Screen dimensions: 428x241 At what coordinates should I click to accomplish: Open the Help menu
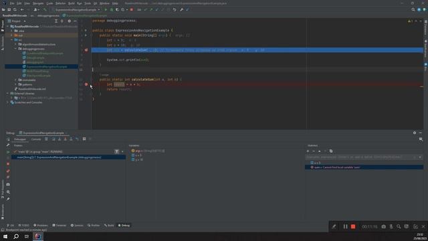point(115,3)
